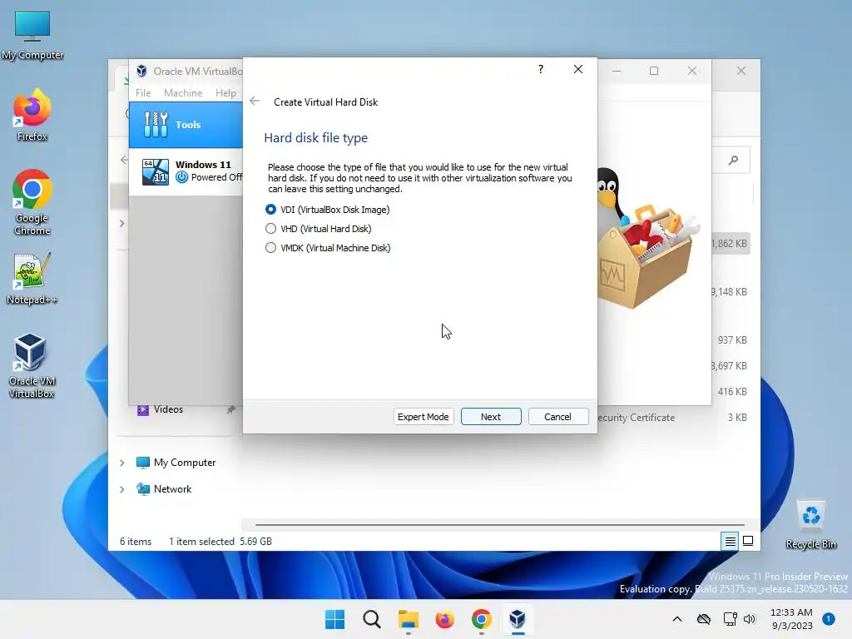Click the VirtualBox logo in title bar

pyautogui.click(x=141, y=72)
